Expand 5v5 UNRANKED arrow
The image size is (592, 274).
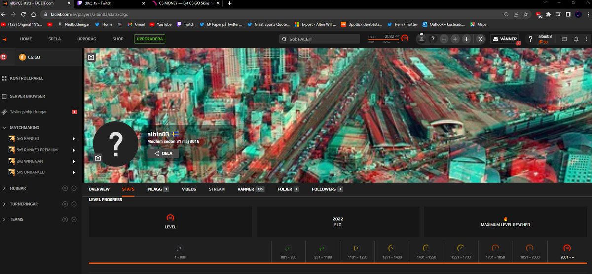point(74,172)
